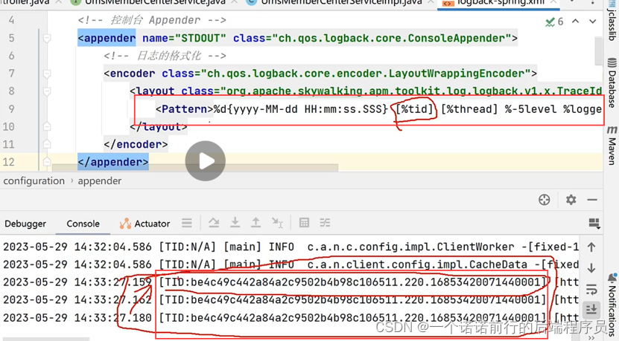Select the configuration breadcrumb
619x341 pixels.
point(34,181)
